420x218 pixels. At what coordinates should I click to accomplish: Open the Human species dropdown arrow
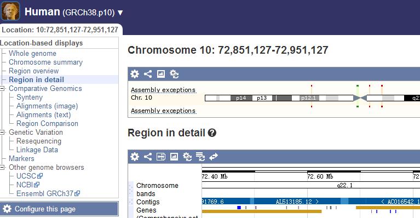(x=120, y=13)
